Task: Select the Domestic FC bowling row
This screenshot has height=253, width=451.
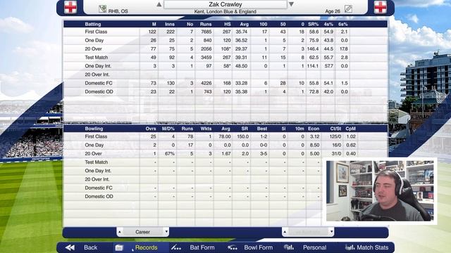Action: [192, 188]
